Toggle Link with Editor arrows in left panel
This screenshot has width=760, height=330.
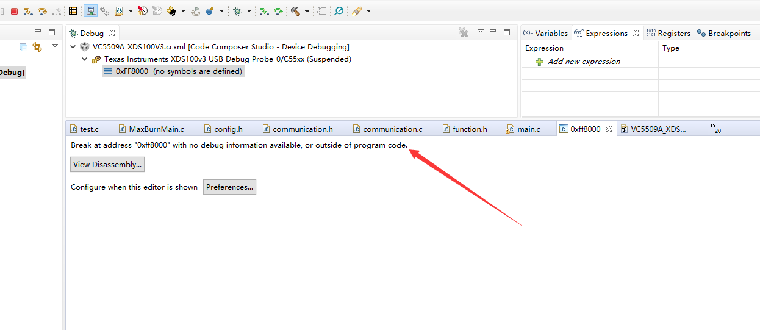point(37,47)
